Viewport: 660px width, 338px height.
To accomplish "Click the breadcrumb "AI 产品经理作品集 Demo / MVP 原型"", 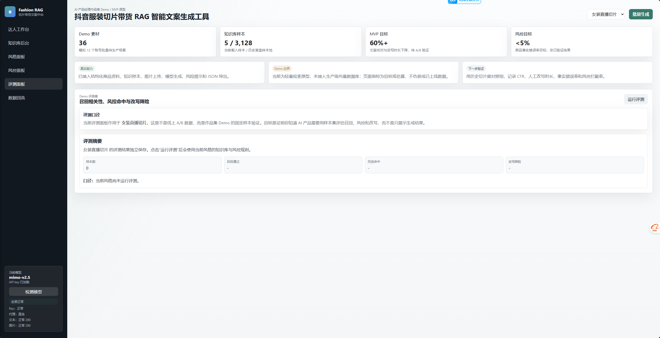I will coord(100,10).
